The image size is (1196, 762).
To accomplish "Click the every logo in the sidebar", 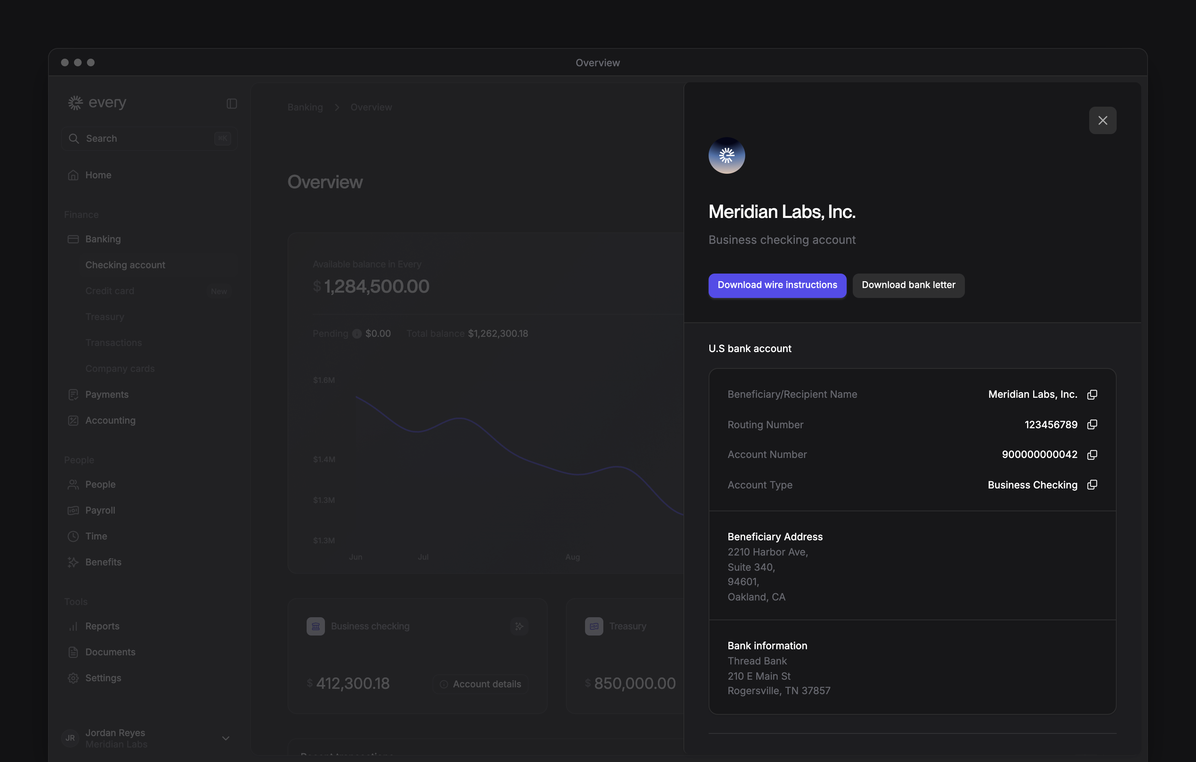I will [97, 103].
